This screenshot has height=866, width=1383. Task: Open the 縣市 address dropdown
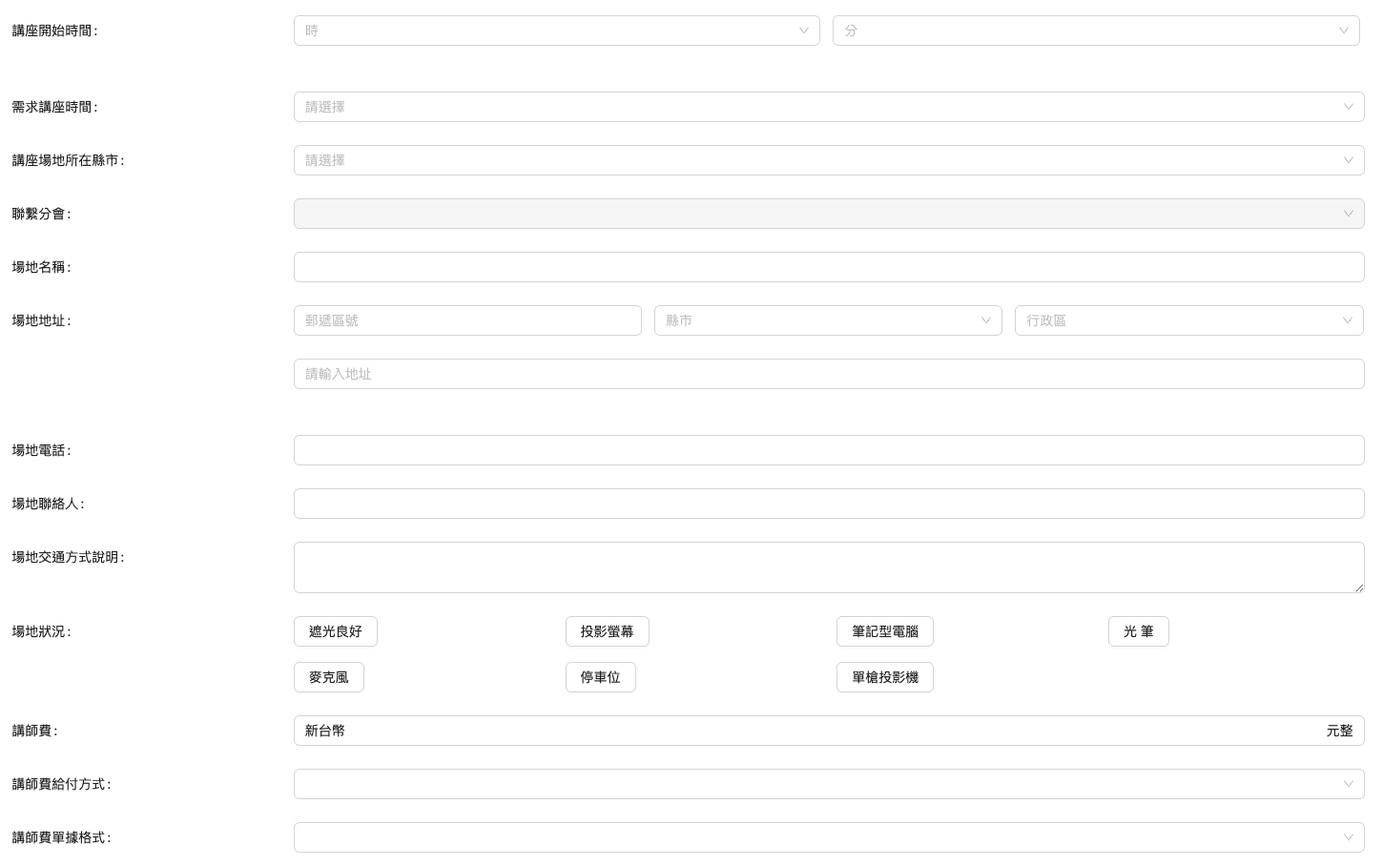click(827, 320)
